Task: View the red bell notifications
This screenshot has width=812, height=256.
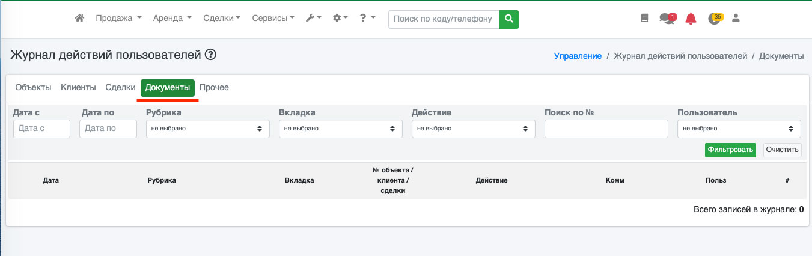Action: click(x=691, y=19)
